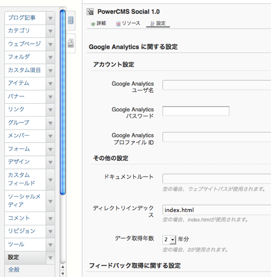The height and width of the screenshot is (277, 271).
Task: Collapse the 設定 menu arrow
Action: tap(50, 258)
